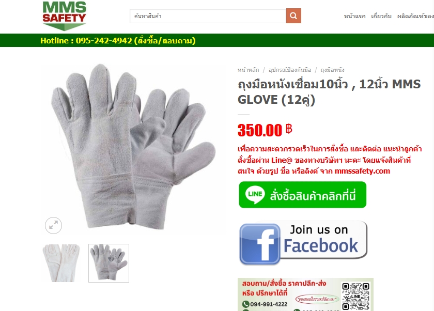Click the Facebook f logo icon

(x=260, y=244)
